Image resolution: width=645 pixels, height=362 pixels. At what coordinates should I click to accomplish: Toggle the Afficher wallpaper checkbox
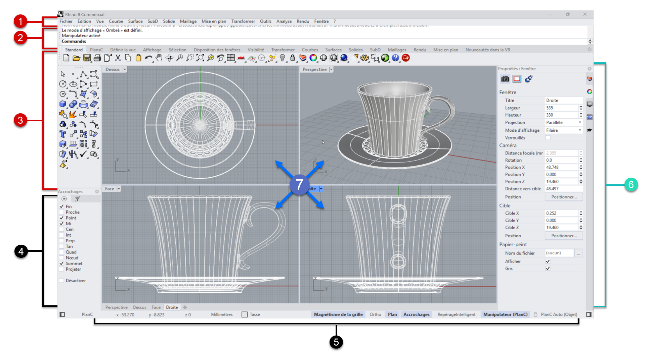point(548,261)
